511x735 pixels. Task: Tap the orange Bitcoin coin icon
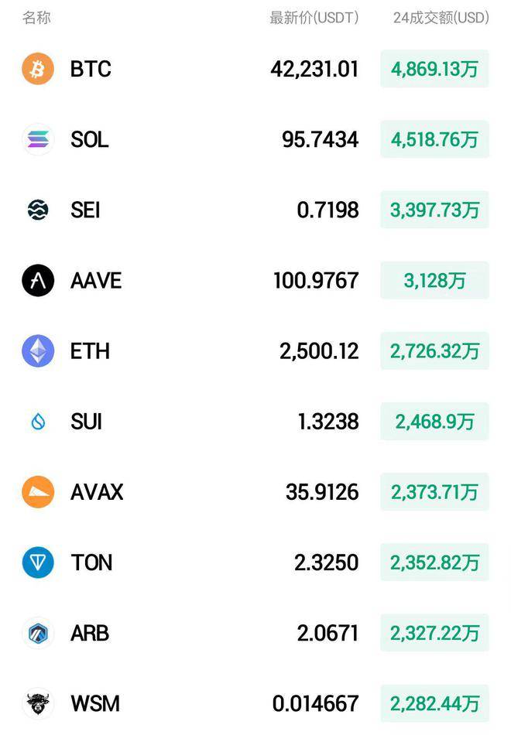click(x=38, y=69)
